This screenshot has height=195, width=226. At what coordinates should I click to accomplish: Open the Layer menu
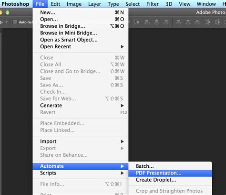(94, 4)
